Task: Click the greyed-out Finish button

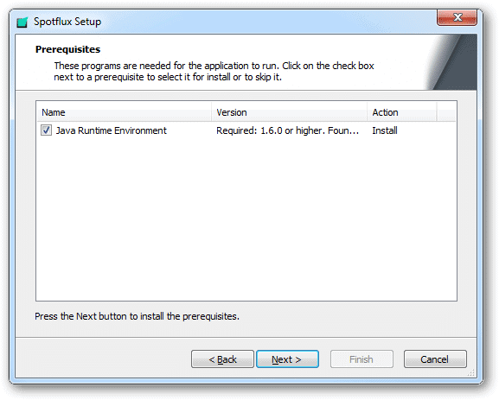Action: point(361,359)
